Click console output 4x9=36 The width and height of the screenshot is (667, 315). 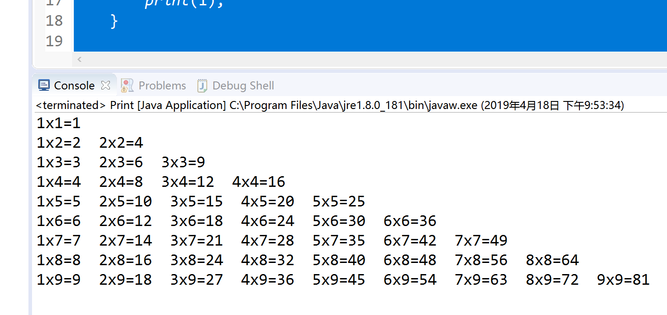(268, 280)
